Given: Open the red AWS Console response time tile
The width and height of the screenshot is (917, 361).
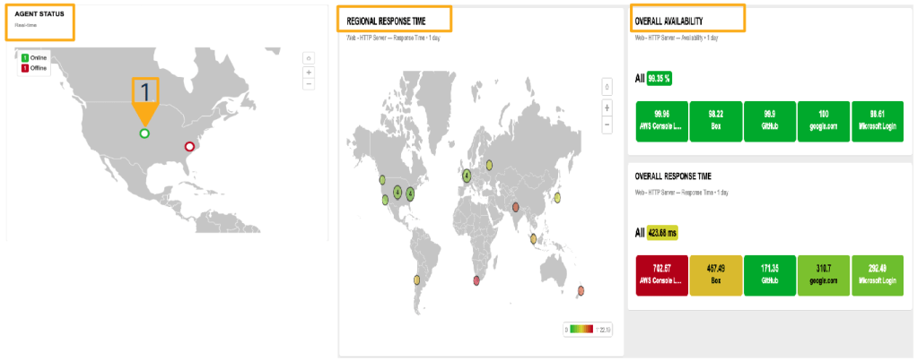Looking at the screenshot, I should [661, 275].
